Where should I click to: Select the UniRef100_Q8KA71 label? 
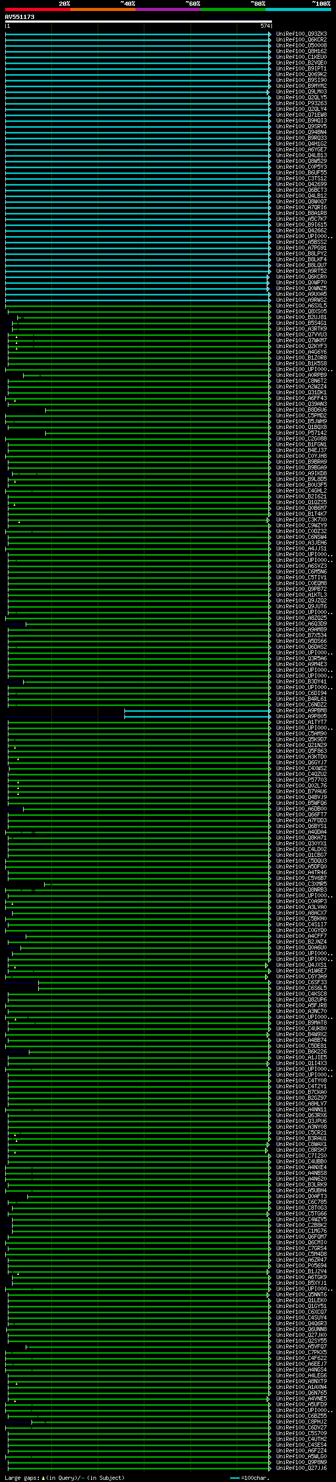tap(301, 837)
